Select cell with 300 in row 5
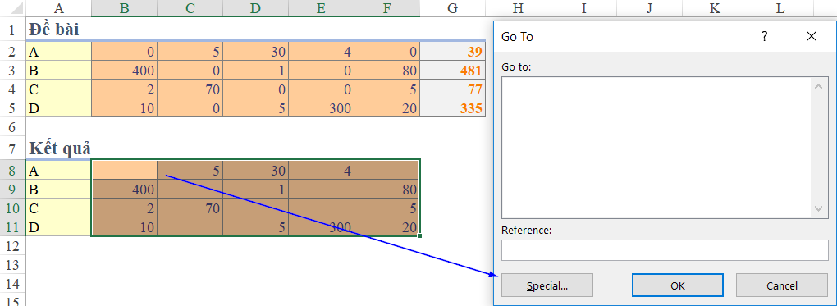The width and height of the screenshot is (837, 306). pos(322,108)
